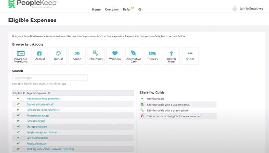Viewport: 269px width, 153px height.
Task: Select the Insurance Premiums category icon
Action: (21, 56)
